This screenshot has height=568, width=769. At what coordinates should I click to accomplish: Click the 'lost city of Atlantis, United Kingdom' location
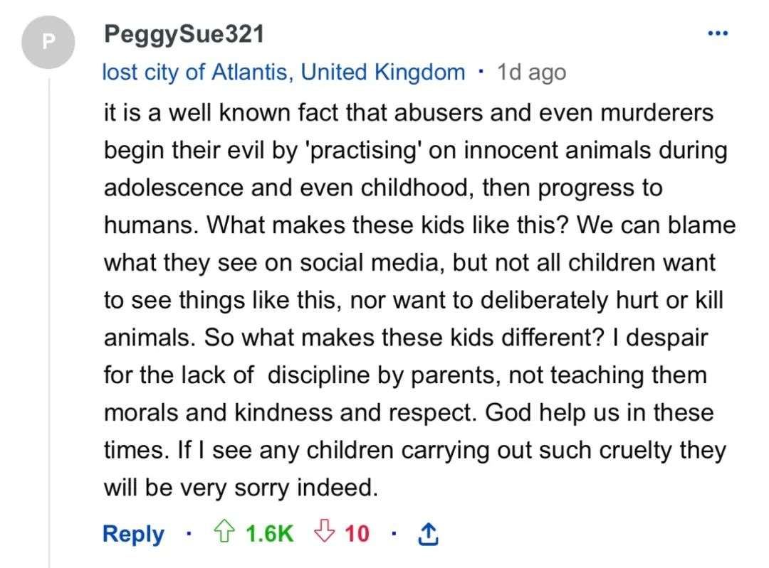click(283, 72)
